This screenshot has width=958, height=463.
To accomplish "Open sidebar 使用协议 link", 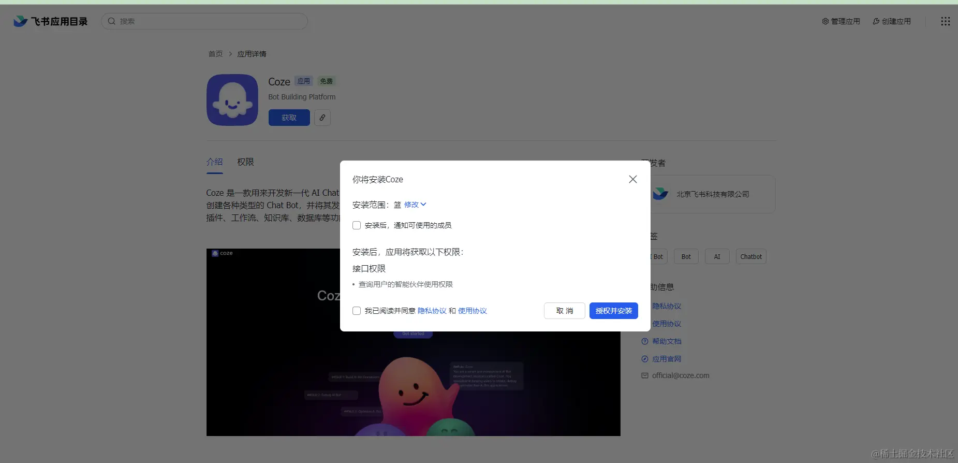I will point(667,324).
